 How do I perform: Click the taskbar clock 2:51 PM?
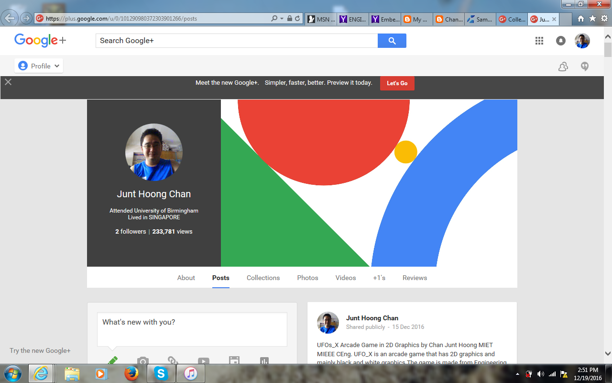point(588,370)
